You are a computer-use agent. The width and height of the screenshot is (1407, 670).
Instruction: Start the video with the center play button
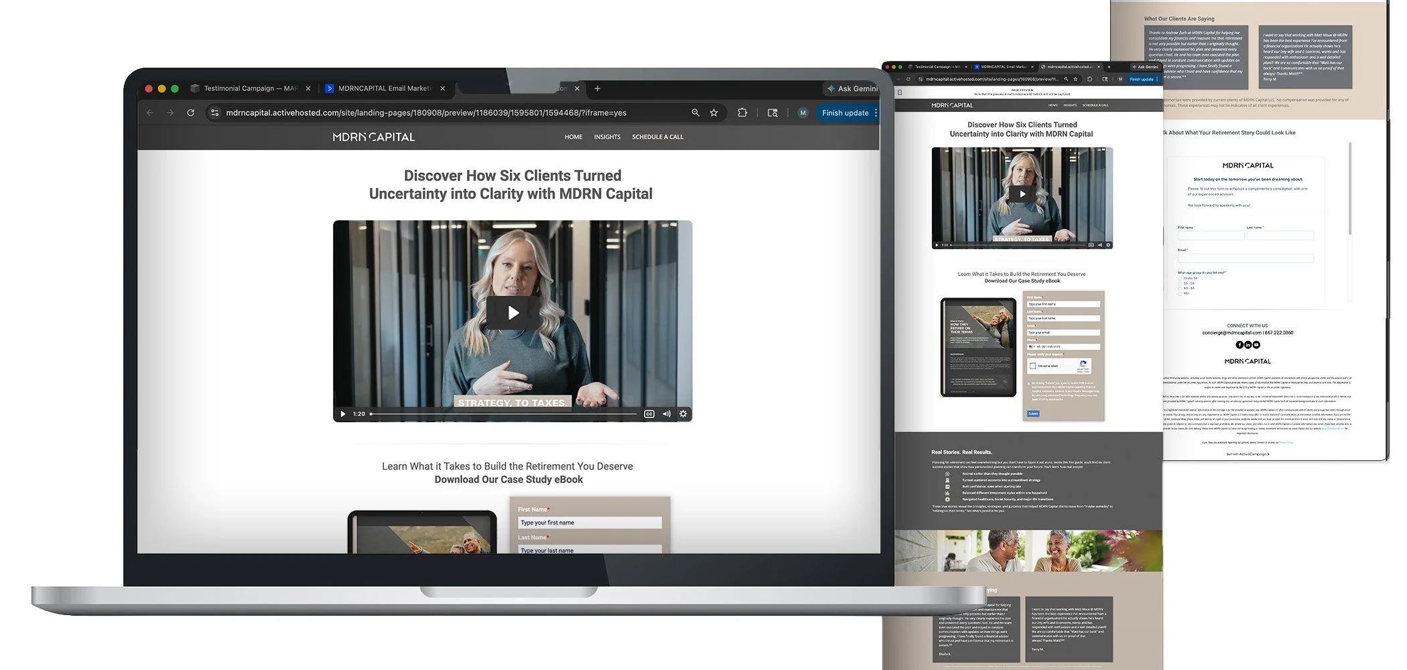[x=513, y=313]
